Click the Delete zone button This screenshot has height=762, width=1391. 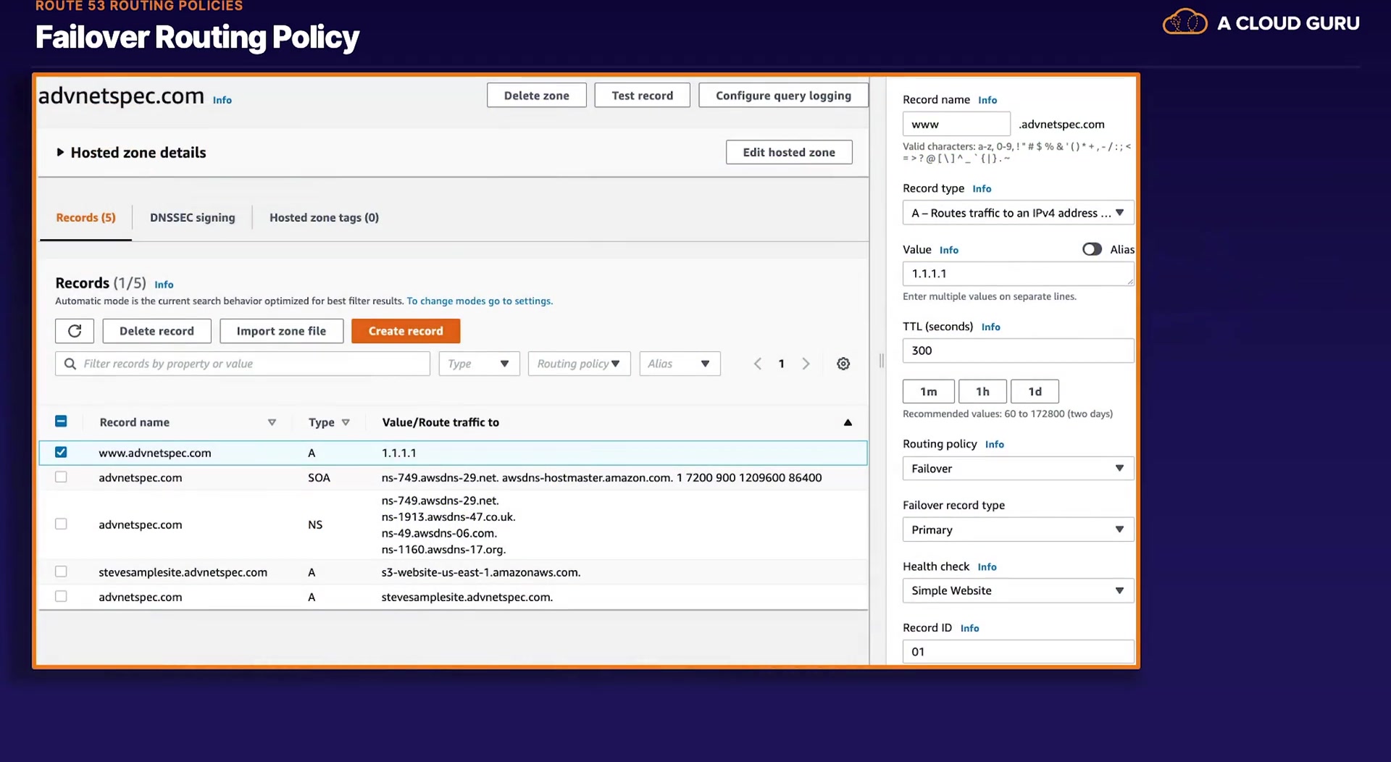536,96
